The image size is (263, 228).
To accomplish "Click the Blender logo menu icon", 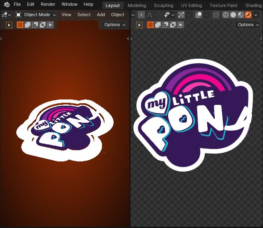I will (7, 4).
